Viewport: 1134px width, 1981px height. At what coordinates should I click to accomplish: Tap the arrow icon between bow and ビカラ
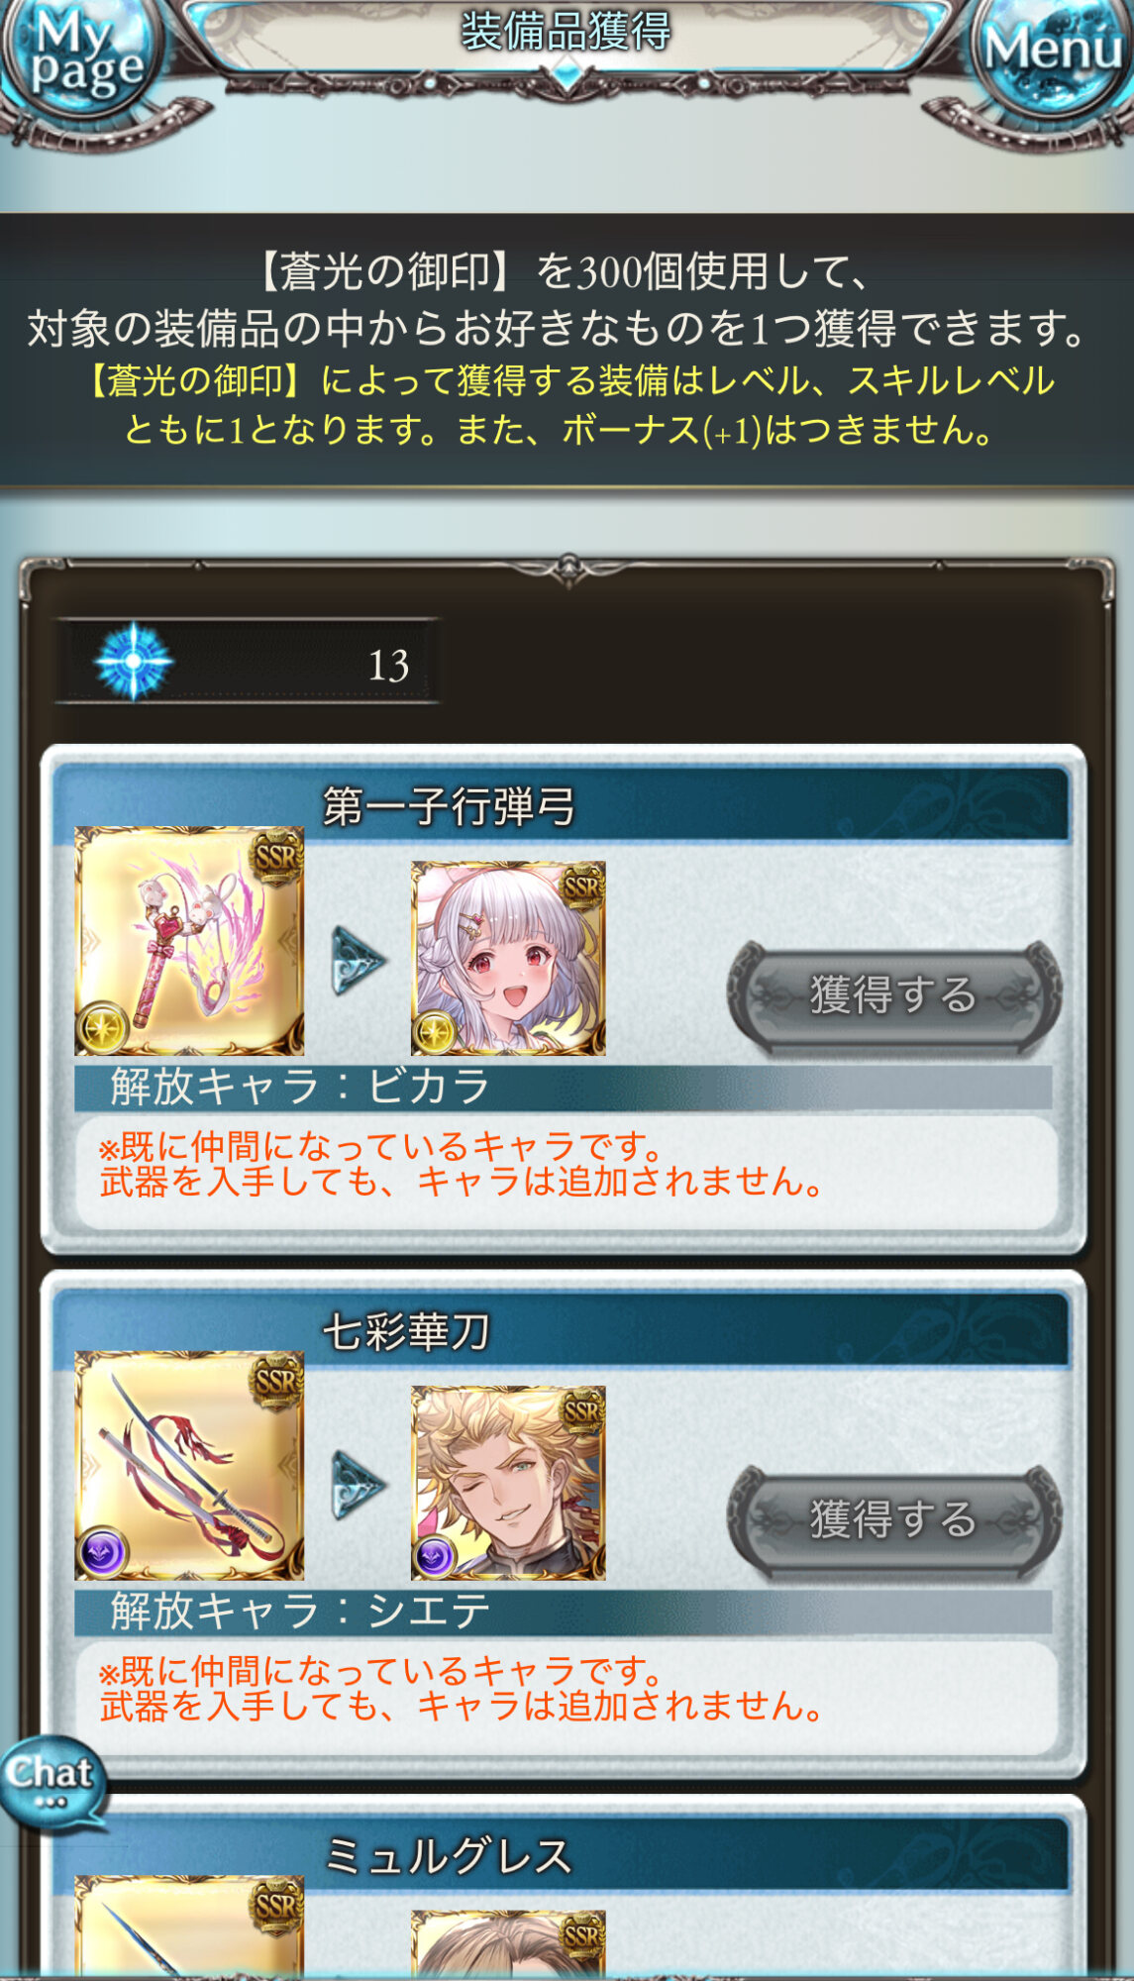pos(358,960)
